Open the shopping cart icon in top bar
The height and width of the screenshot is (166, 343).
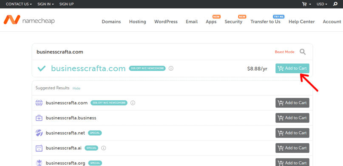304,4
